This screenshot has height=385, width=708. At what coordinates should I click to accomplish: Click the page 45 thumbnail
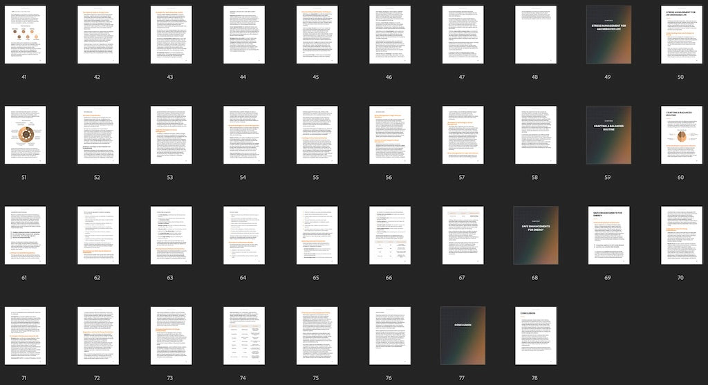point(317,35)
